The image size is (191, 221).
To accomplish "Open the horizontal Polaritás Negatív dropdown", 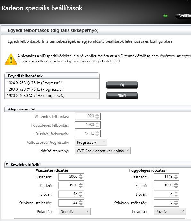I will [x=74, y=211].
